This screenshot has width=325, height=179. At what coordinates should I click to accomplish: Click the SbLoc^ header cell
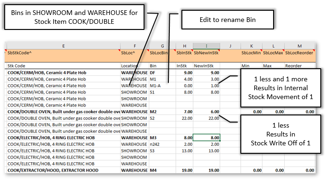pyautogui.click(x=135, y=56)
